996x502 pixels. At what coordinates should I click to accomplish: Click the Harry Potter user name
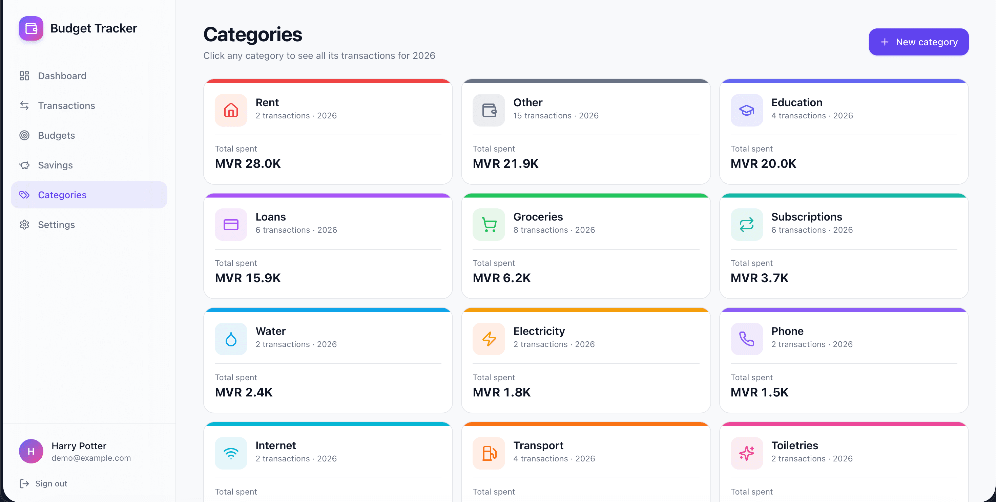point(79,446)
